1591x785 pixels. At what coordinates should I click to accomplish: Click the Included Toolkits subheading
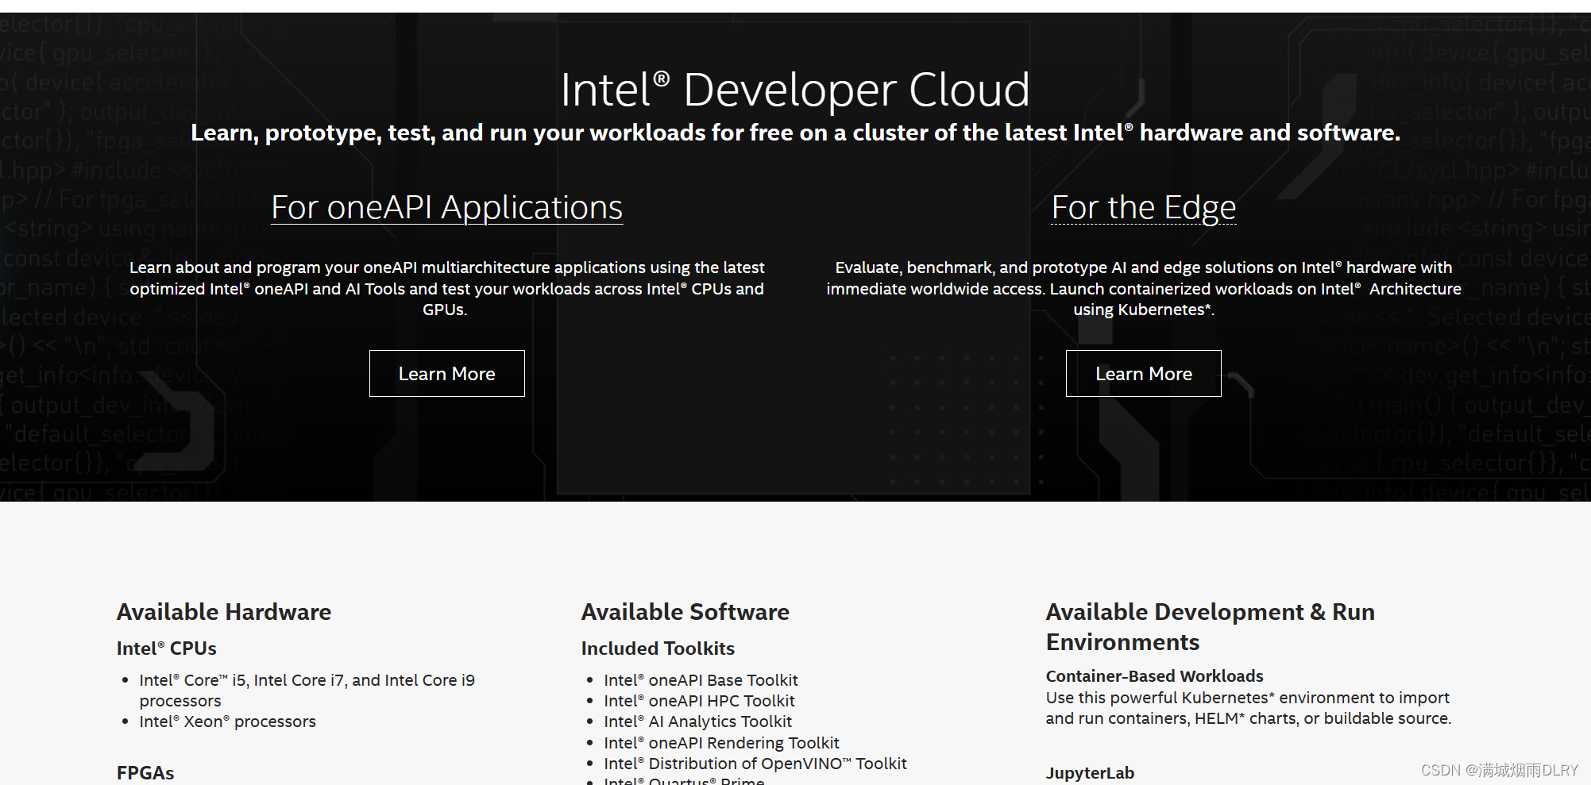[x=657, y=648]
